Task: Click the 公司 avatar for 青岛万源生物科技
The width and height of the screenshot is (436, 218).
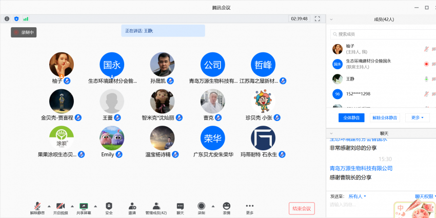Action: coord(213,65)
